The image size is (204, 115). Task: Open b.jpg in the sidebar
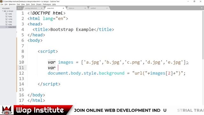click(x=10, y=16)
